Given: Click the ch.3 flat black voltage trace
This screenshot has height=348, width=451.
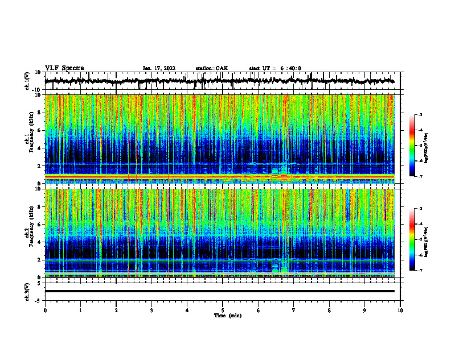Looking at the screenshot, I should coord(220,291).
